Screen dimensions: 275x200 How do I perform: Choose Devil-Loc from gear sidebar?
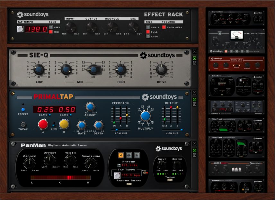[236, 64]
